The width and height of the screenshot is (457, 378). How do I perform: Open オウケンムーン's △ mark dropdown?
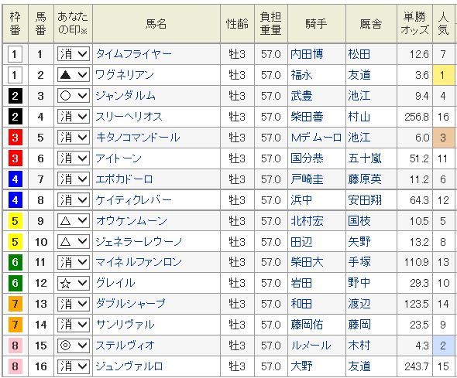tap(73, 221)
